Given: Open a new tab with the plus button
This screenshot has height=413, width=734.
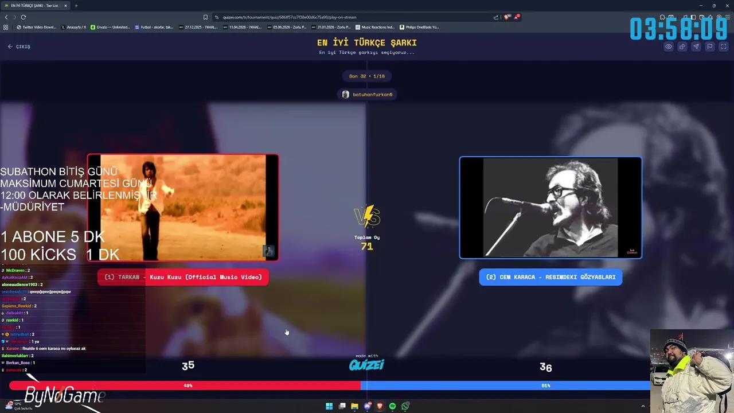Looking at the screenshot, I should tap(76, 6).
